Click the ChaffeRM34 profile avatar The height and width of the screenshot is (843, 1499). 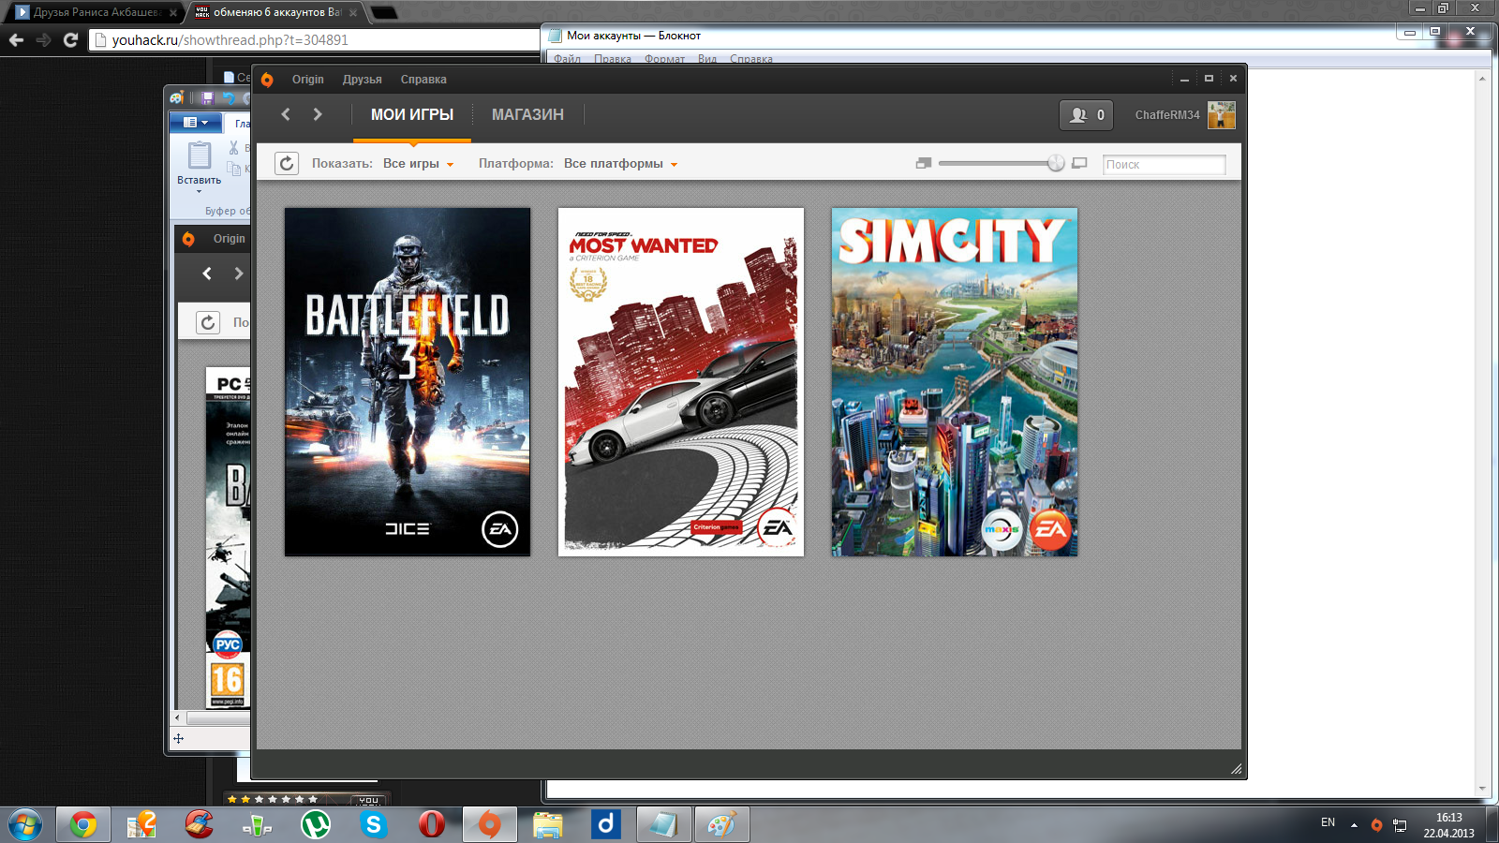click(x=1222, y=115)
